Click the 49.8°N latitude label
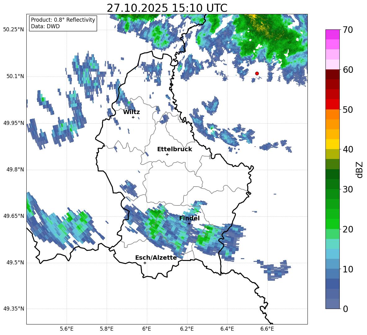The height and width of the screenshot is (335, 367). [x=15, y=170]
